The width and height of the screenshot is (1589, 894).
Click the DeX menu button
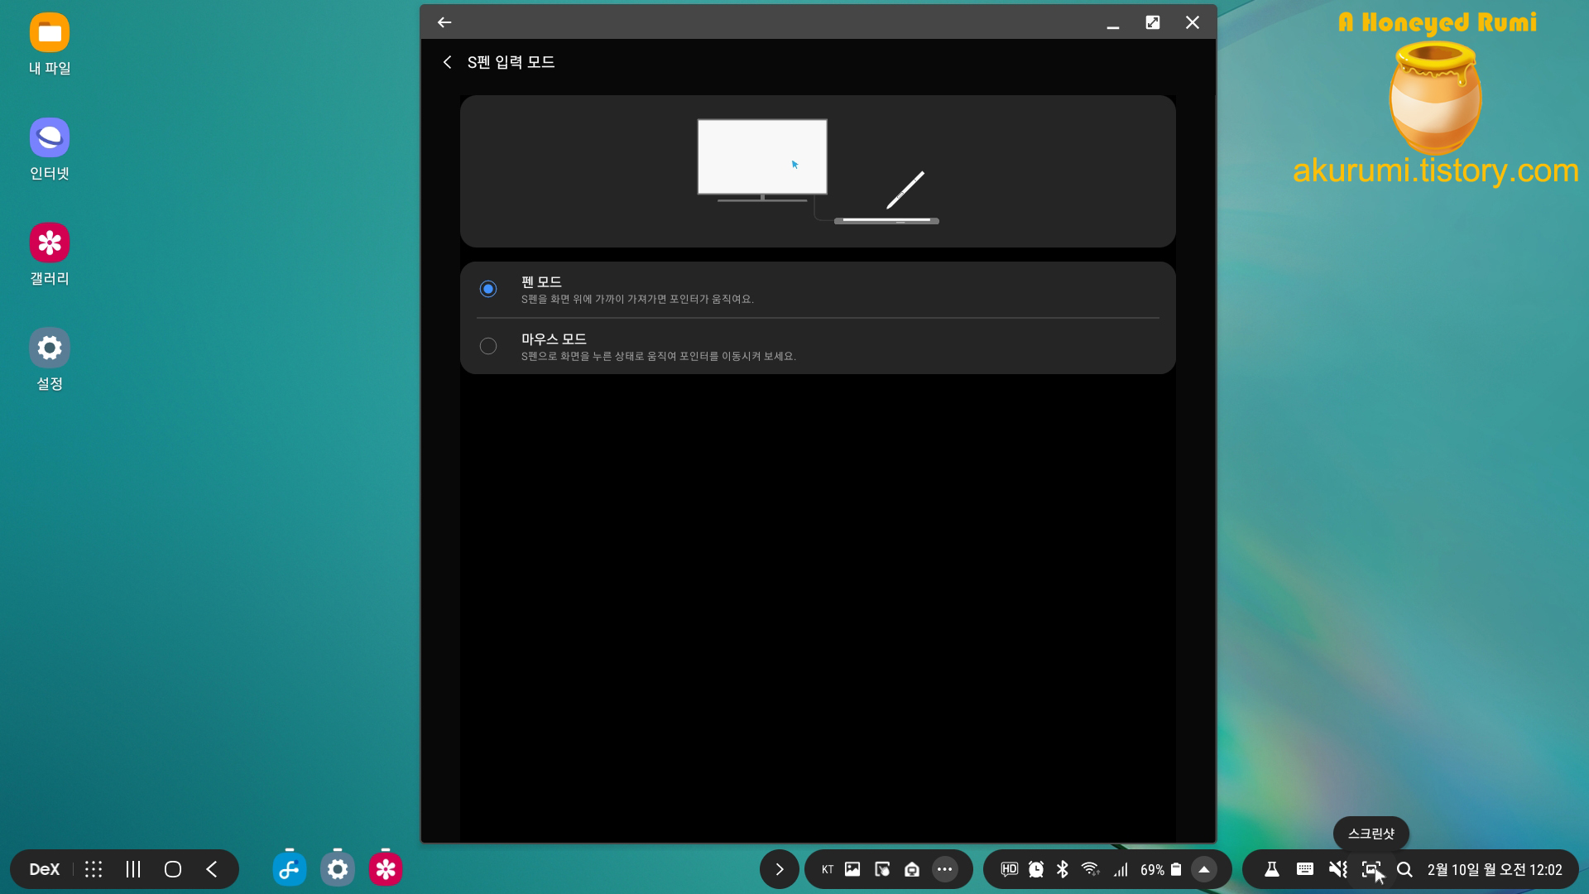coord(45,869)
